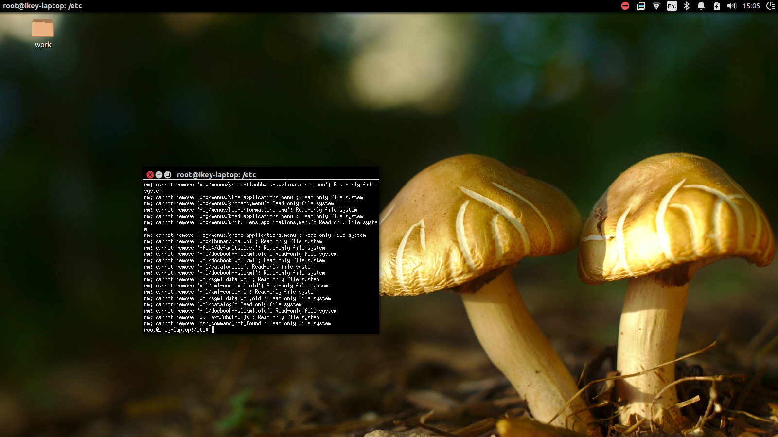Close the terminal window
The image size is (778, 437).
(x=150, y=175)
